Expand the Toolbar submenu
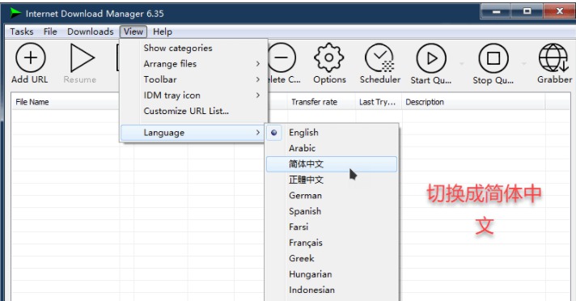 [x=194, y=80]
